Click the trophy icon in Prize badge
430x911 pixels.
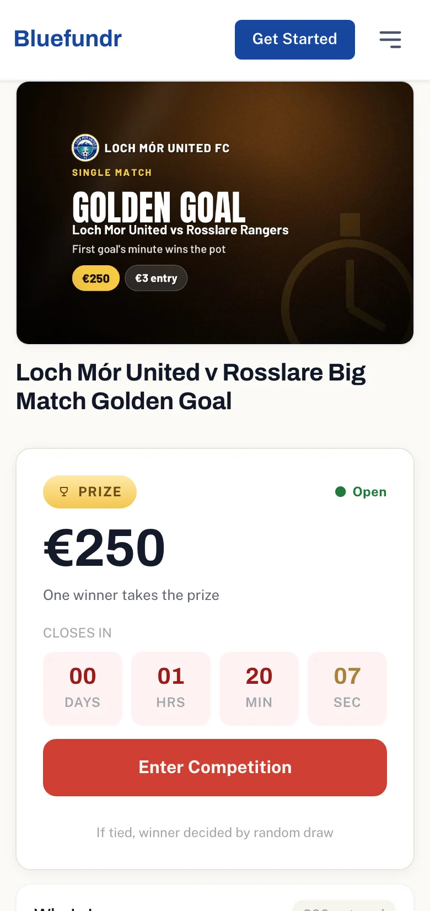[x=64, y=492]
